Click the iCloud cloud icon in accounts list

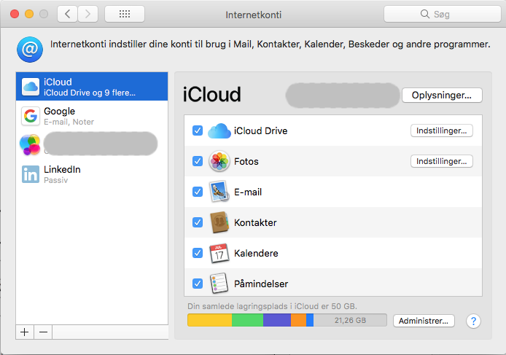click(x=31, y=87)
